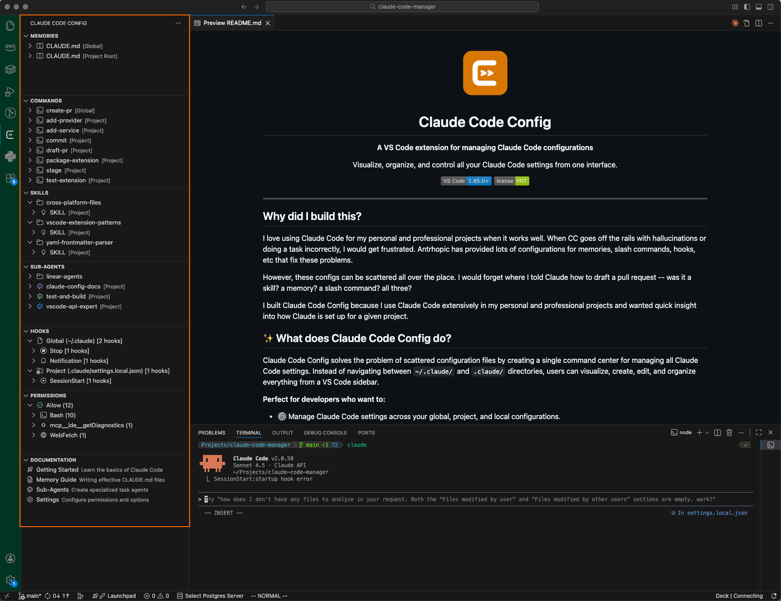Open the Docker containers activity bar icon
Screen dimensions: 781x601
click(x=10, y=69)
